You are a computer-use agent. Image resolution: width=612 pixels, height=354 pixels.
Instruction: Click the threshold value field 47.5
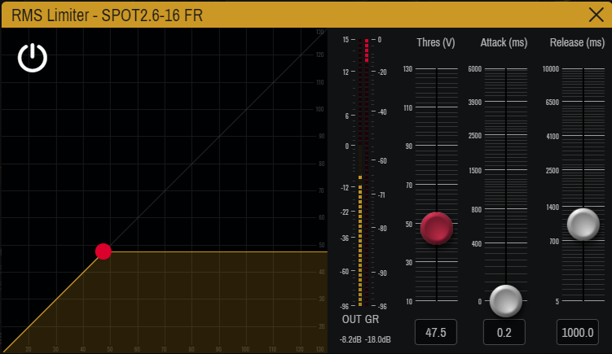[x=436, y=332]
